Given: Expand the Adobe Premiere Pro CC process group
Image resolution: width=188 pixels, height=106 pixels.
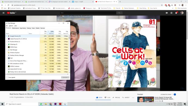Looking at the screenshot, I should click(x=7, y=39).
